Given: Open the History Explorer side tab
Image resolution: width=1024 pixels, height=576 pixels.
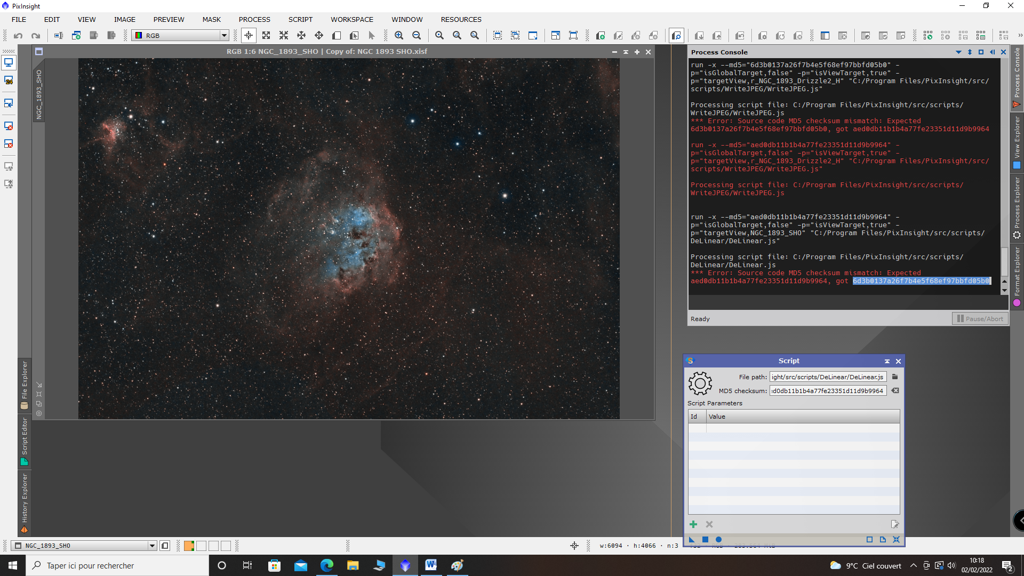Looking at the screenshot, I should 24,503.
